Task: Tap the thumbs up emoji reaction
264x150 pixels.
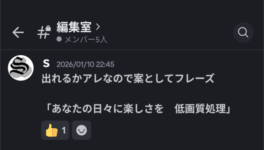Action: pos(51,130)
